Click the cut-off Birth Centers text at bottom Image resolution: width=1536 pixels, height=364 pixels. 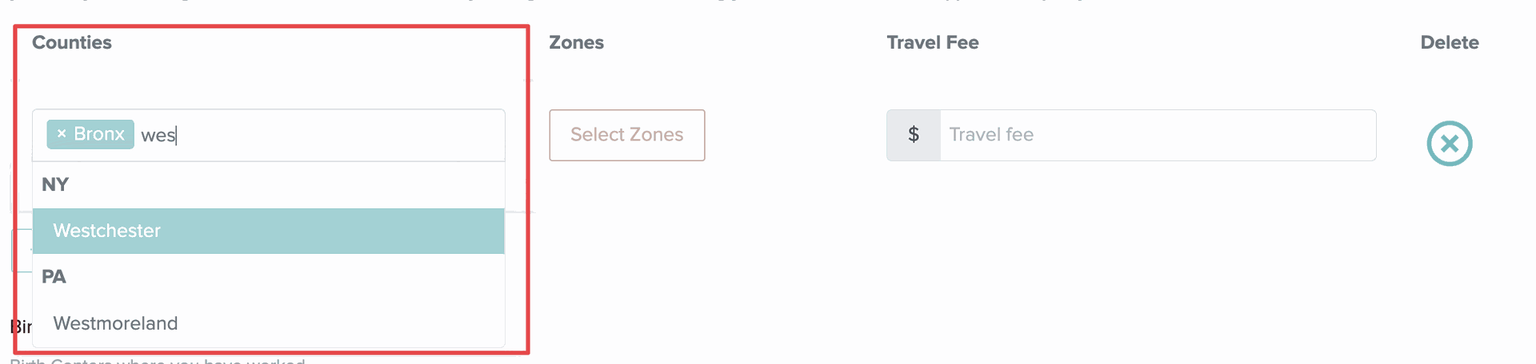(160, 362)
